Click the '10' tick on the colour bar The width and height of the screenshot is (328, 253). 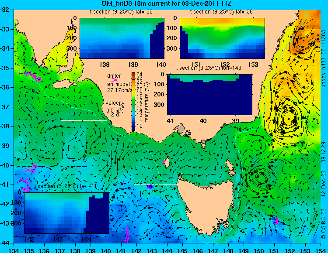coord(140,126)
